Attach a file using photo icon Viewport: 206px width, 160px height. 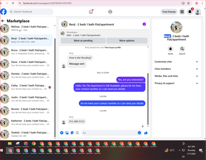point(67,133)
